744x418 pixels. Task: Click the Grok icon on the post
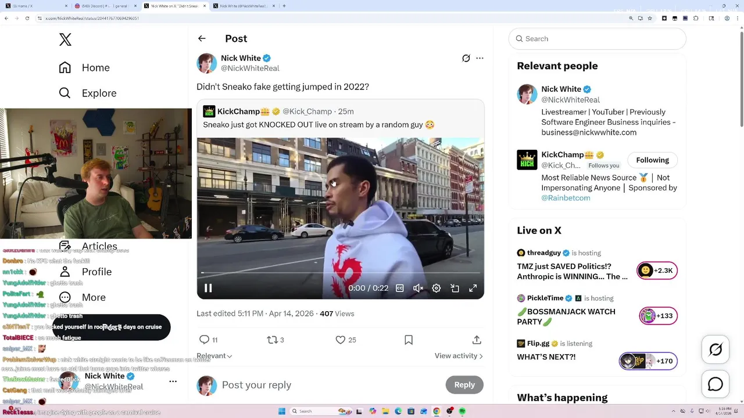point(466,58)
